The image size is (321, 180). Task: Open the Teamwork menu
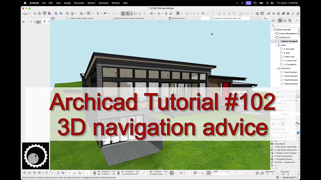click(104, 3)
